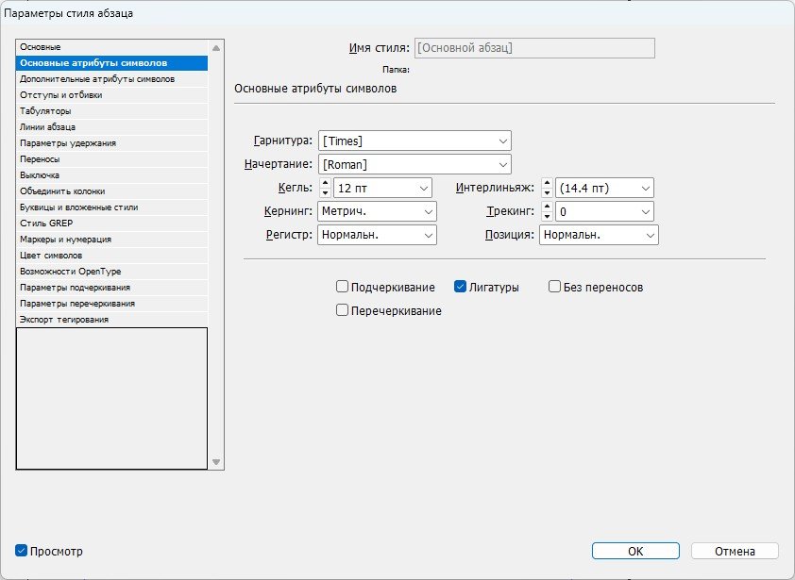This screenshot has width=795, height=580.
Task: Click the Имя стиля text field
Action: pyautogui.click(x=533, y=48)
